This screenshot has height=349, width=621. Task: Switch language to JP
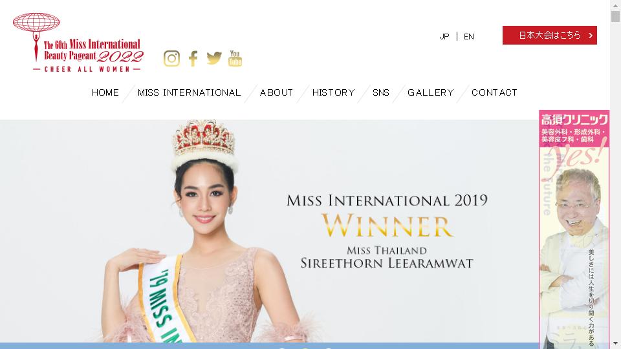point(444,36)
